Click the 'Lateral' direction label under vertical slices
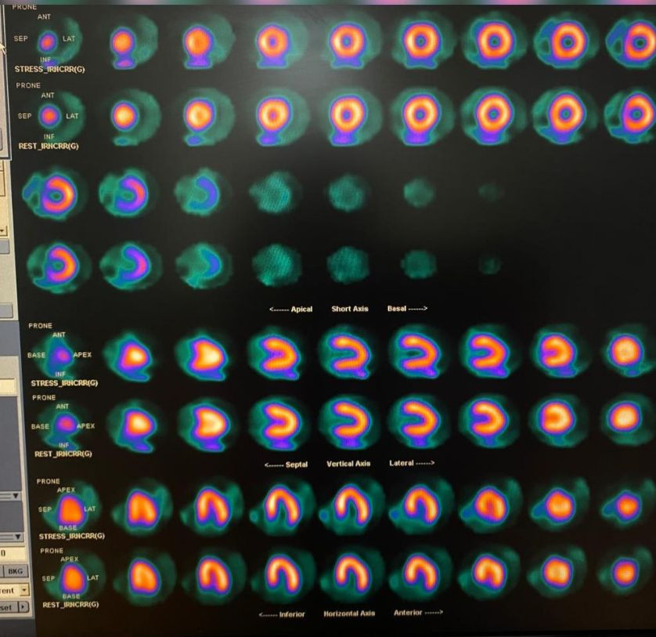The image size is (656, 637). click(x=411, y=464)
